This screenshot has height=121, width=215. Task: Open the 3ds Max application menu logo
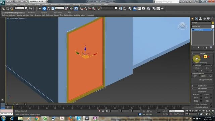(3, 2)
